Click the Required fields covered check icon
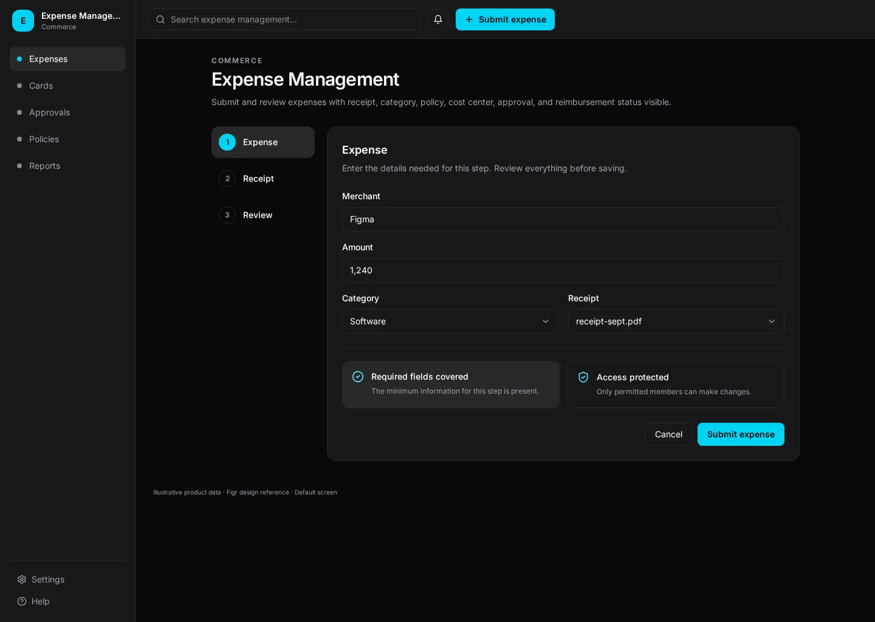875x622 pixels. tap(358, 377)
